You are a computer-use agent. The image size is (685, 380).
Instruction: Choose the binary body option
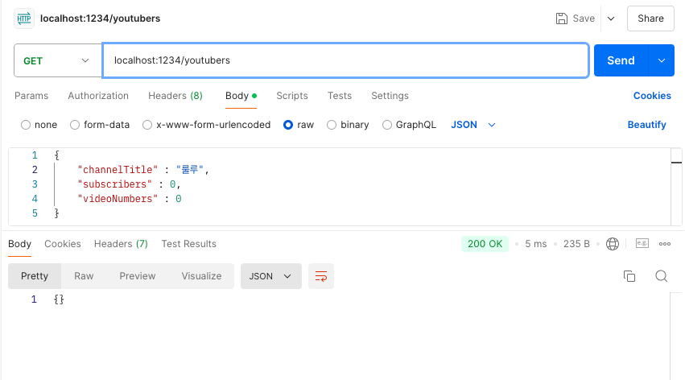point(332,125)
